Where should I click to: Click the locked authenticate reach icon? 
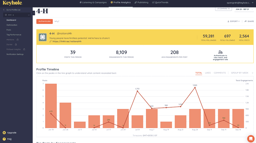[x=220, y=52]
